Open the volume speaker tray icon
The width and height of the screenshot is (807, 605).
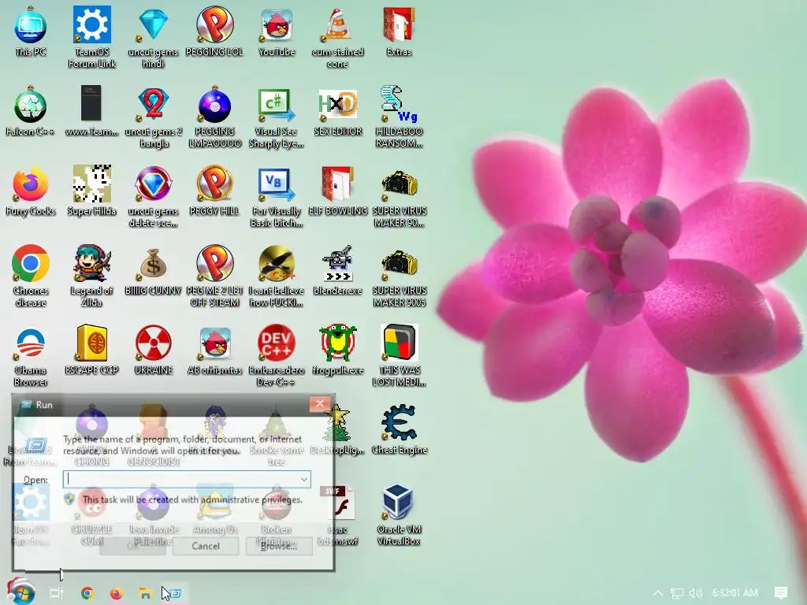coord(695,593)
